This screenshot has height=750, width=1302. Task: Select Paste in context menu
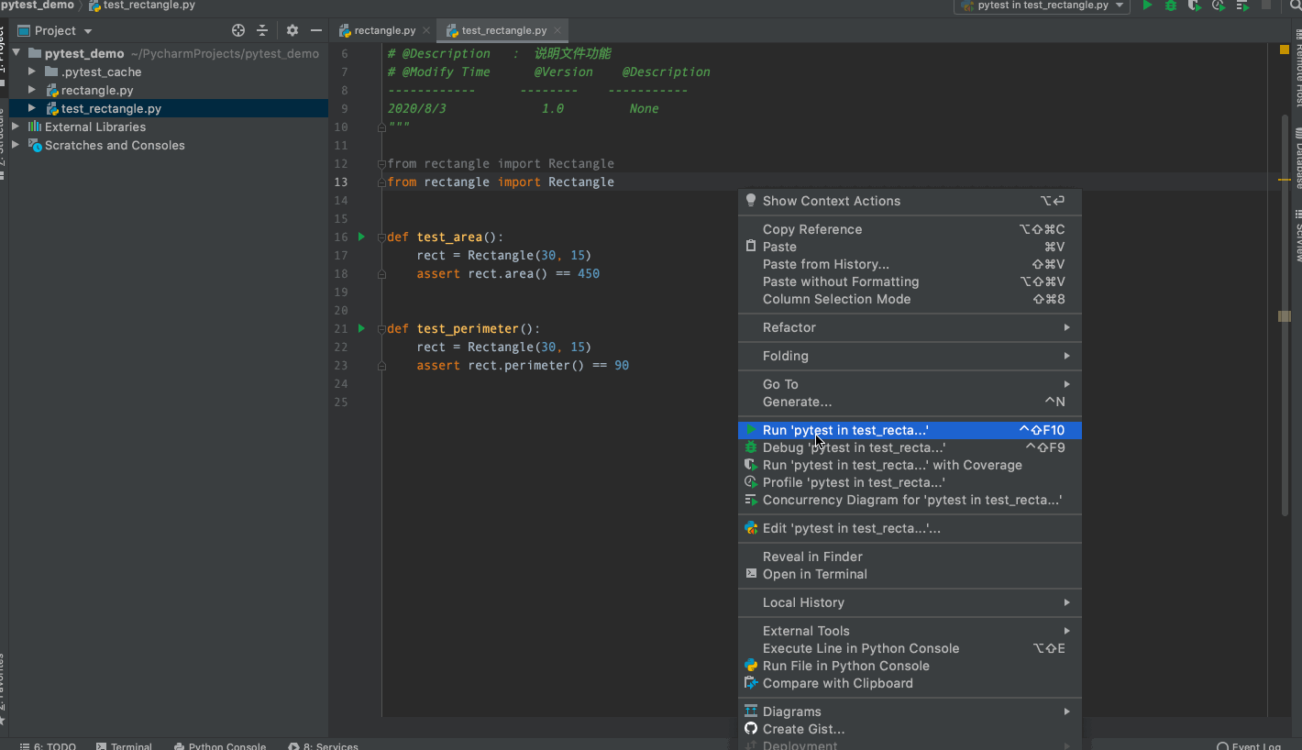click(x=910, y=247)
